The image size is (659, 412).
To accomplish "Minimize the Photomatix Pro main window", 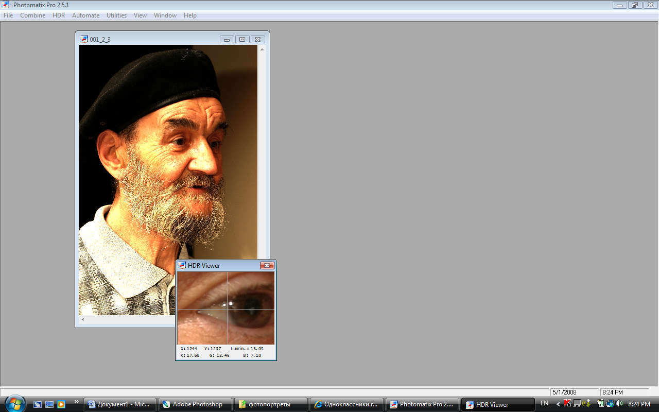I will tap(619, 5).
